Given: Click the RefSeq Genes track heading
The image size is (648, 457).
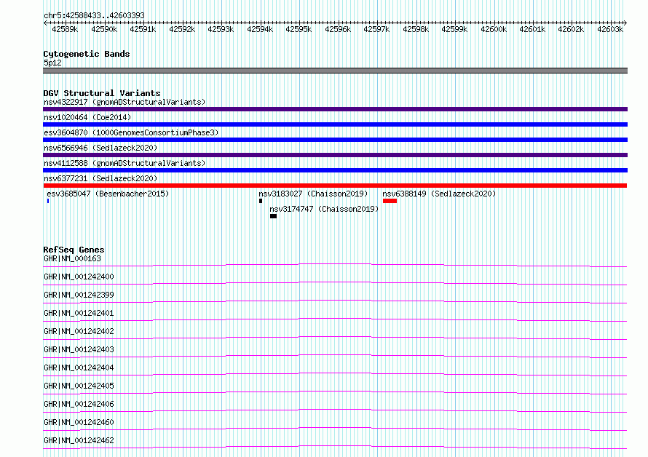Looking at the screenshot, I should [x=74, y=250].
